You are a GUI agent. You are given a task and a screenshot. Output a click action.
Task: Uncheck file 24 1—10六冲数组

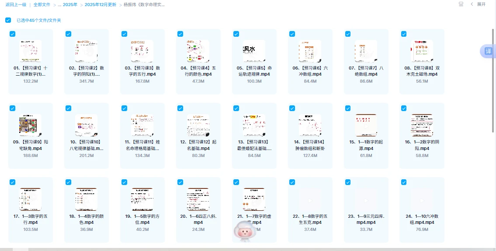pyautogui.click(x=404, y=182)
